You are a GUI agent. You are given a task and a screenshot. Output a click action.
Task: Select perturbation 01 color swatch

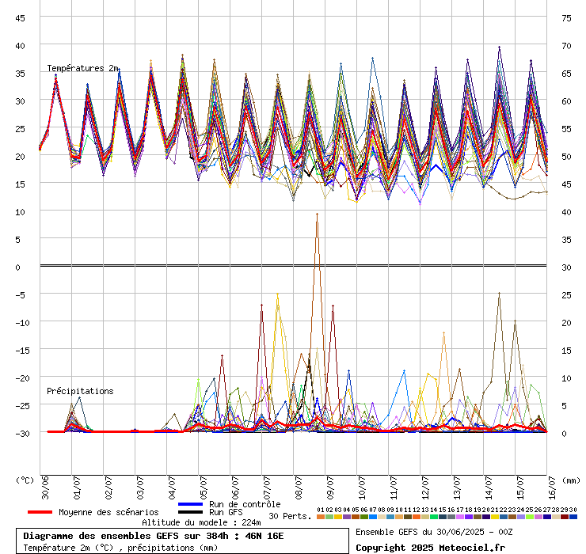pyautogui.click(x=320, y=517)
